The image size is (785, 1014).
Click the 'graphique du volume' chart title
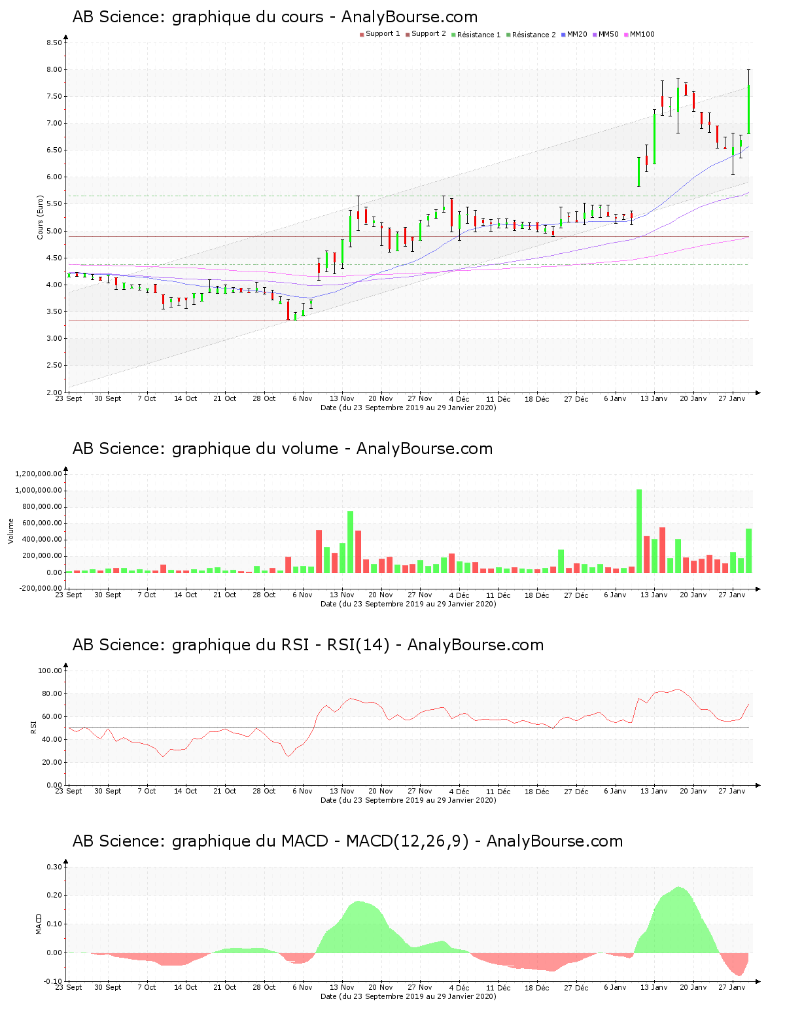point(283,449)
